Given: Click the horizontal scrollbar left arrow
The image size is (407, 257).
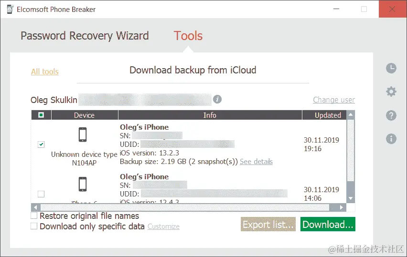Looking at the screenshot, I should pyautogui.click(x=35, y=207).
